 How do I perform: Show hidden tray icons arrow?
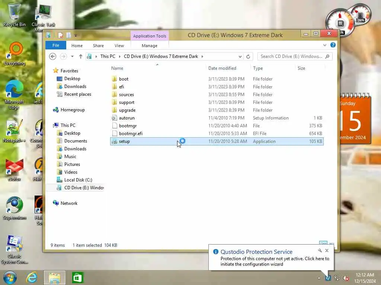click(319, 278)
